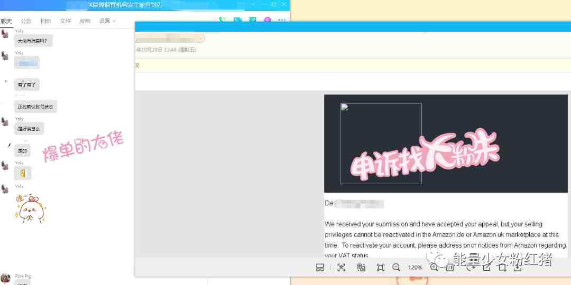Open the 应用 tab
This screenshot has height=285, width=571.
point(85,21)
